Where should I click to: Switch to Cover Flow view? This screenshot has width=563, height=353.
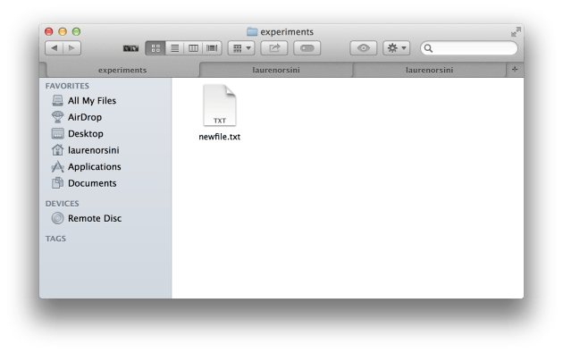[212, 48]
